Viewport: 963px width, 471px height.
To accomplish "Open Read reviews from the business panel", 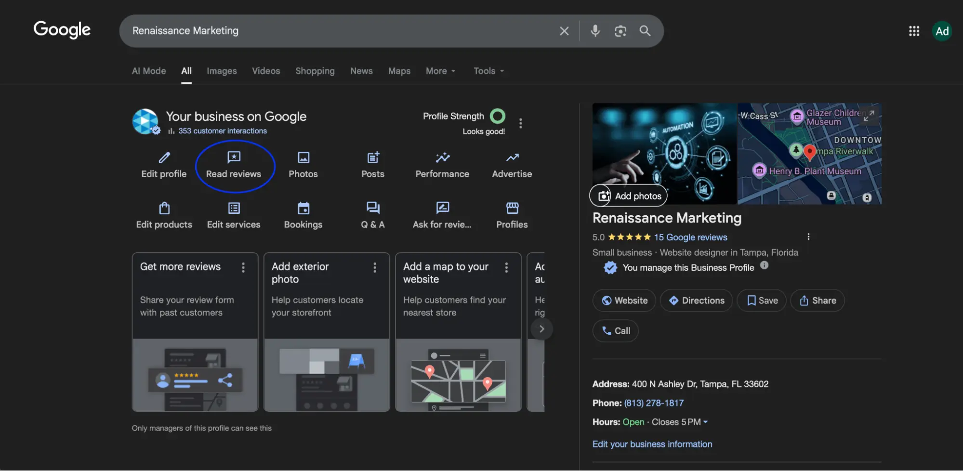I will [x=234, y=166].
